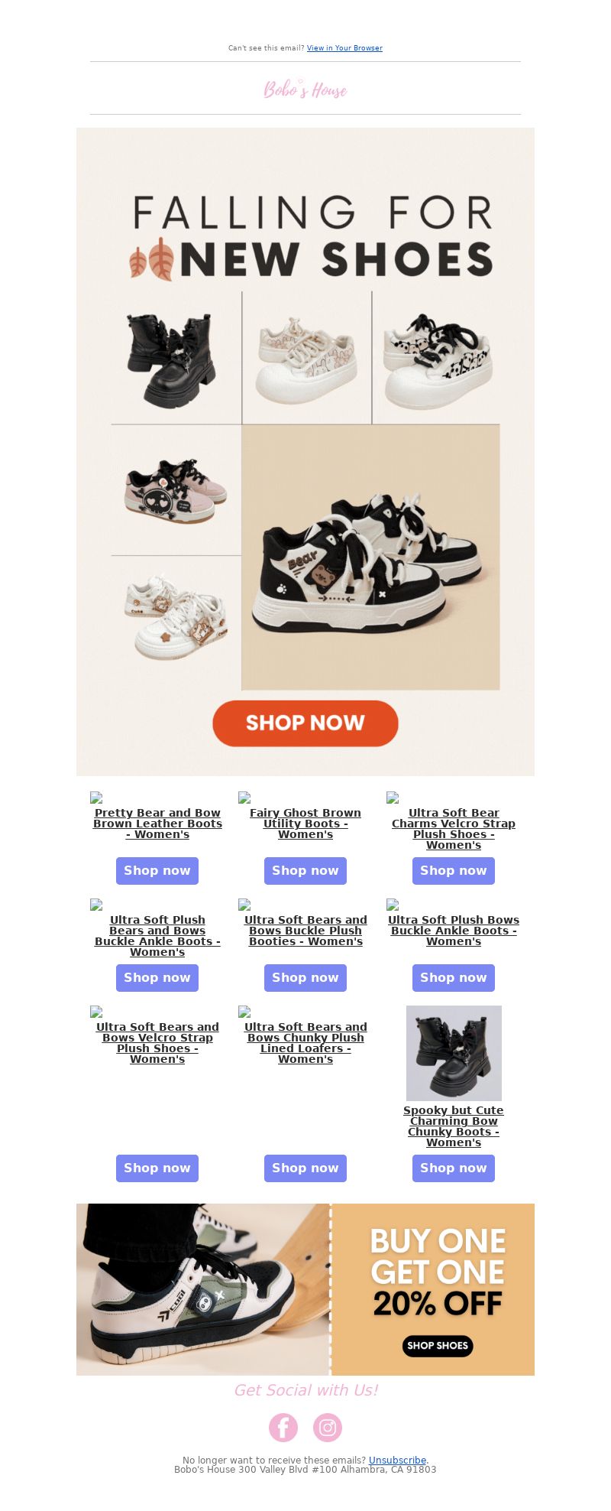Click the Spooky but Cute boots thumbnail
Image resolution: width=611 pixels, height=1511 pixels.
point(454,1053)
